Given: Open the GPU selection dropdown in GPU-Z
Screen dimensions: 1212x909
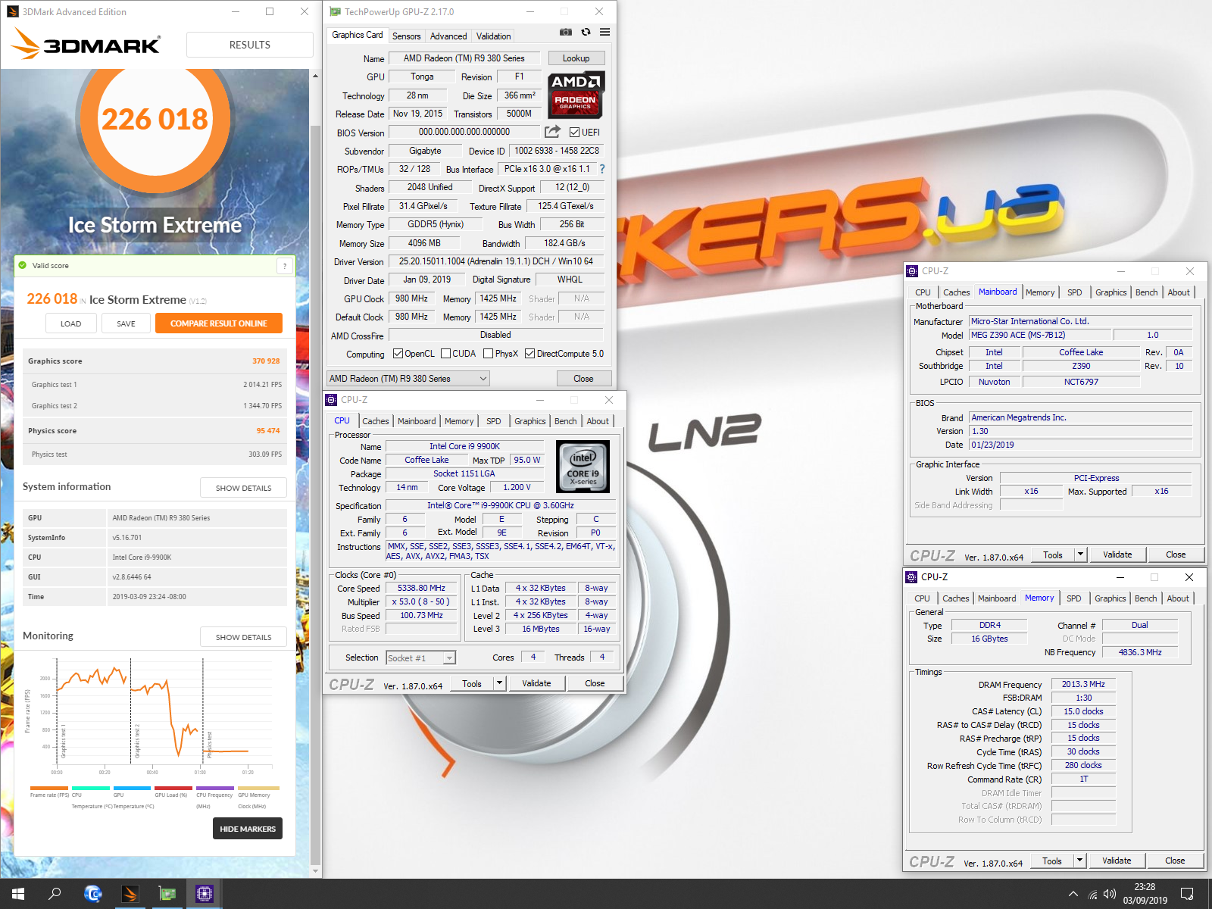Looking at the screenshot, I should point(408,379).
